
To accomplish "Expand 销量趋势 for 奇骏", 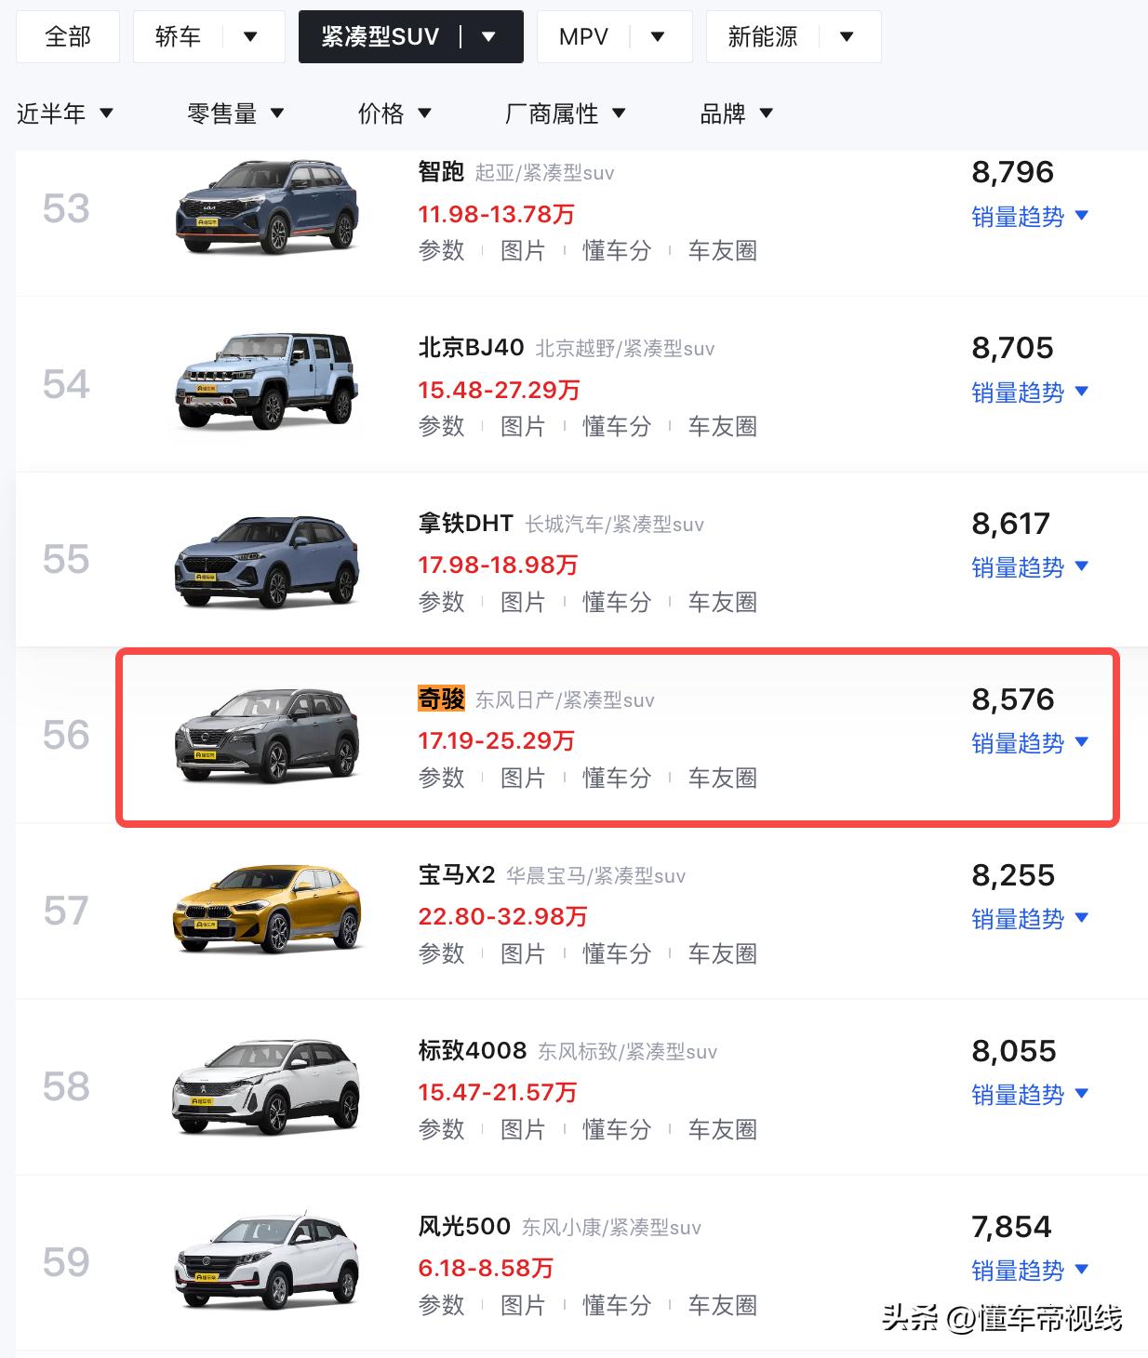I will [1029, 743].
